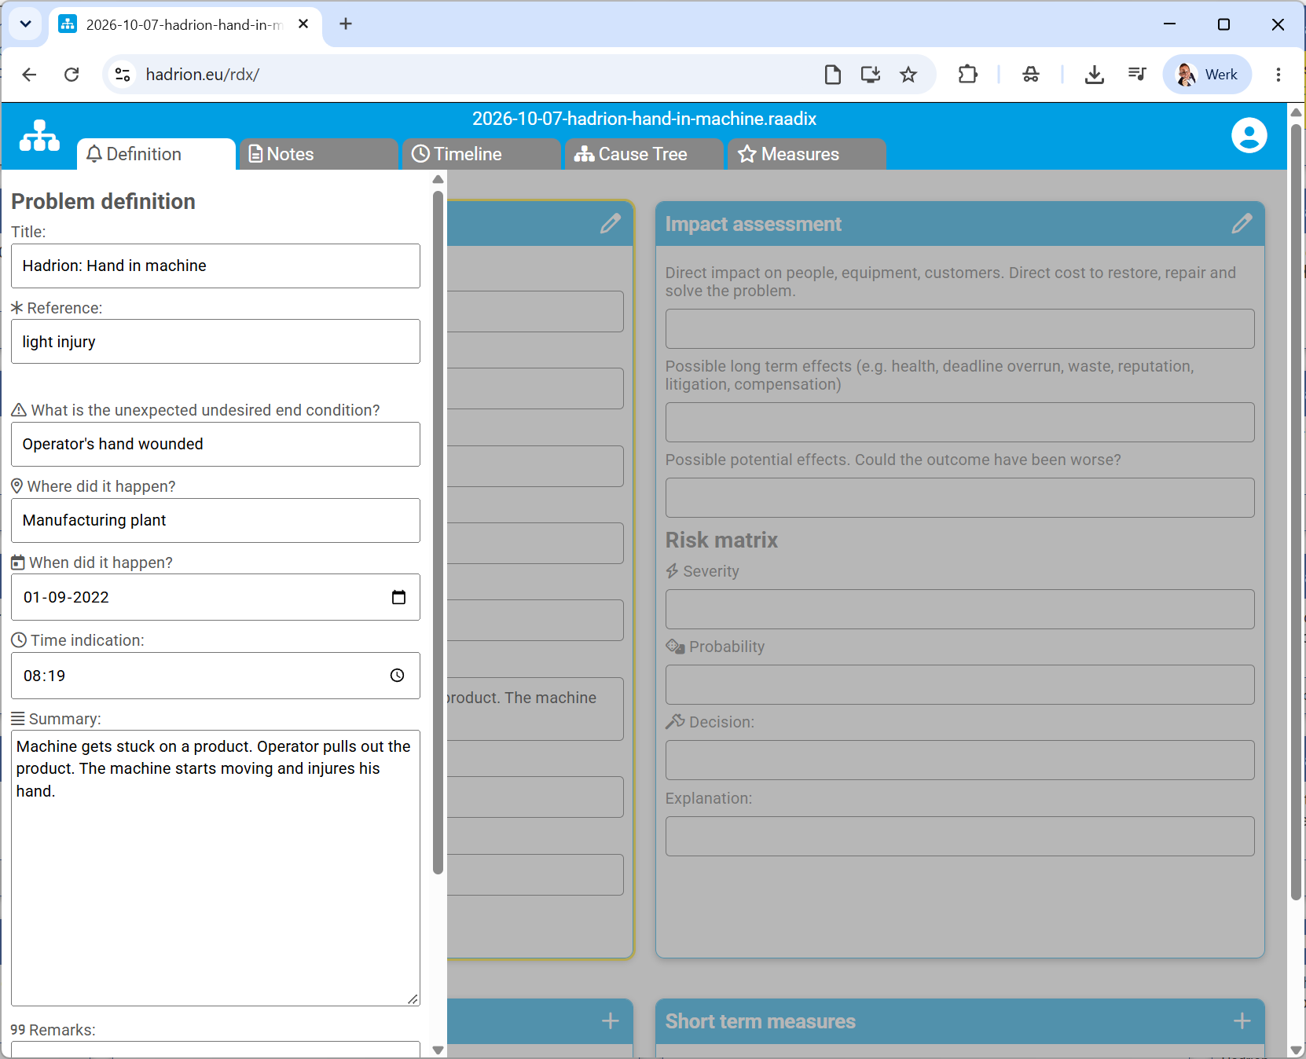Open the date picker calendar icon

[398, 597]
